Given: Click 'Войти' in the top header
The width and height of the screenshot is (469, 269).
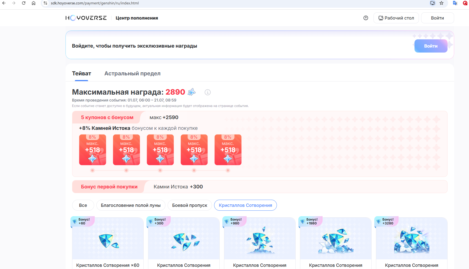Looking at the screenshot, I should pyautogui.click(x=437, y=18).
